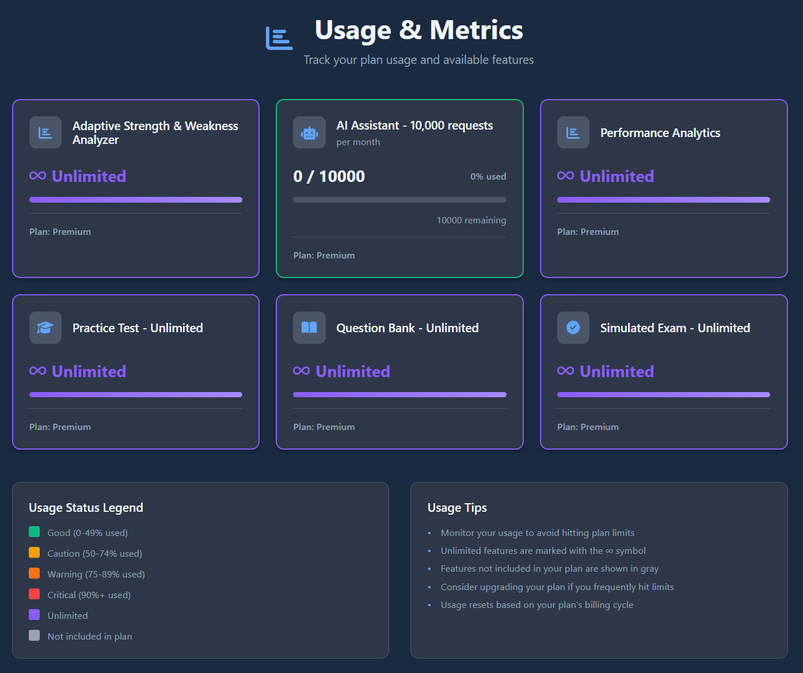The image size is (803, 673).
Task: Click the 10000 remaining text link
Action: coord(471,220)
